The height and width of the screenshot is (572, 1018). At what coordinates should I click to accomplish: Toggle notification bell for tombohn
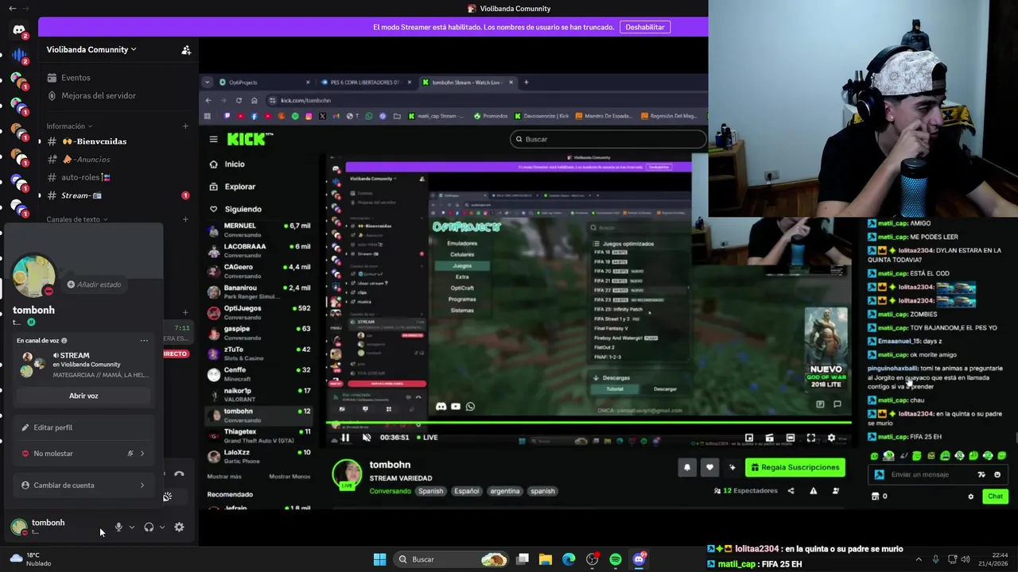click(x=687, y=468)
